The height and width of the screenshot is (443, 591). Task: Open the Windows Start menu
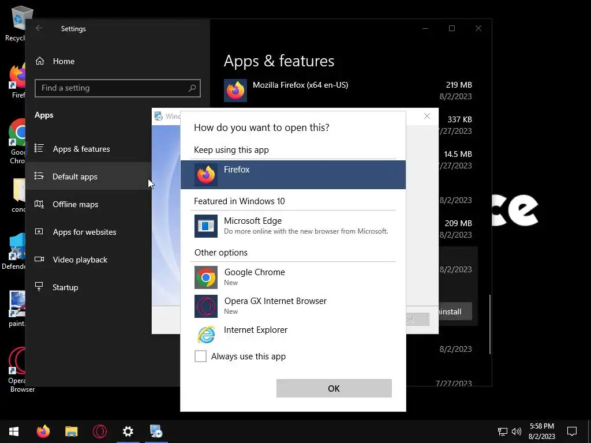point(14,431)
